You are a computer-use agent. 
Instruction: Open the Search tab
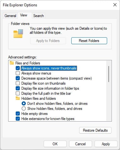[39, 16]
